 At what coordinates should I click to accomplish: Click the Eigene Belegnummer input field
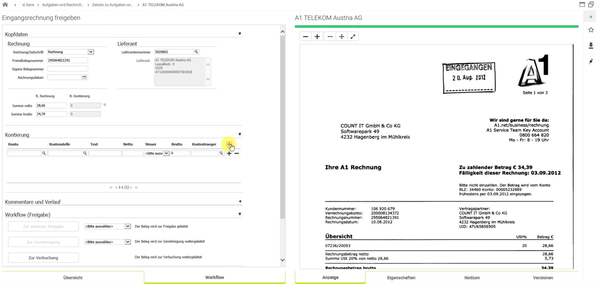[68, 69]
